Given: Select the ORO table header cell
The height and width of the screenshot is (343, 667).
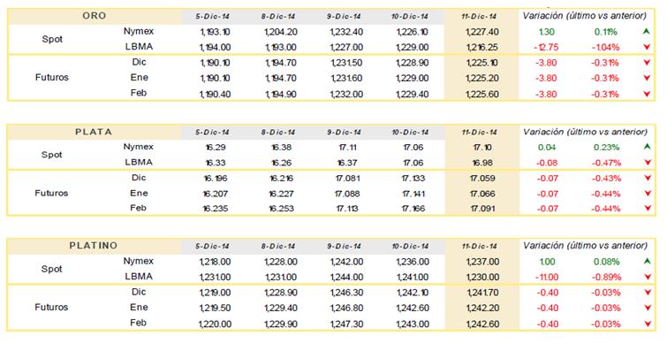Looking at the screenshot, I should (x=94, y=16).
